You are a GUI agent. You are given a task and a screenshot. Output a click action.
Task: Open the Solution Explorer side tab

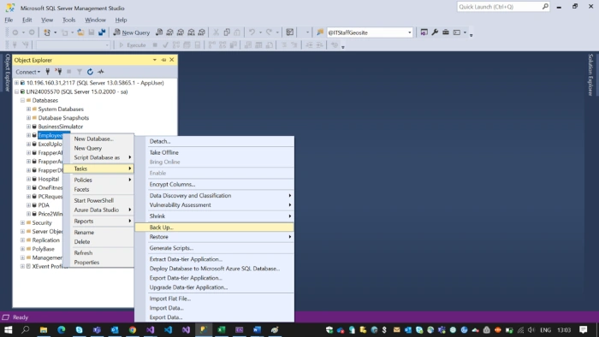point(590,74)
